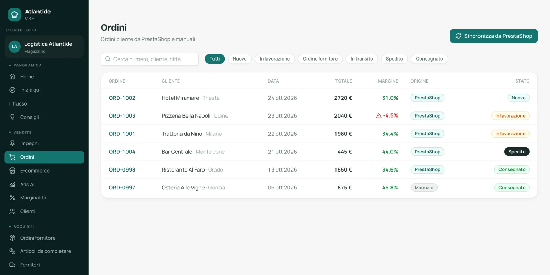Click the 1980 € total value

(343, 134)
